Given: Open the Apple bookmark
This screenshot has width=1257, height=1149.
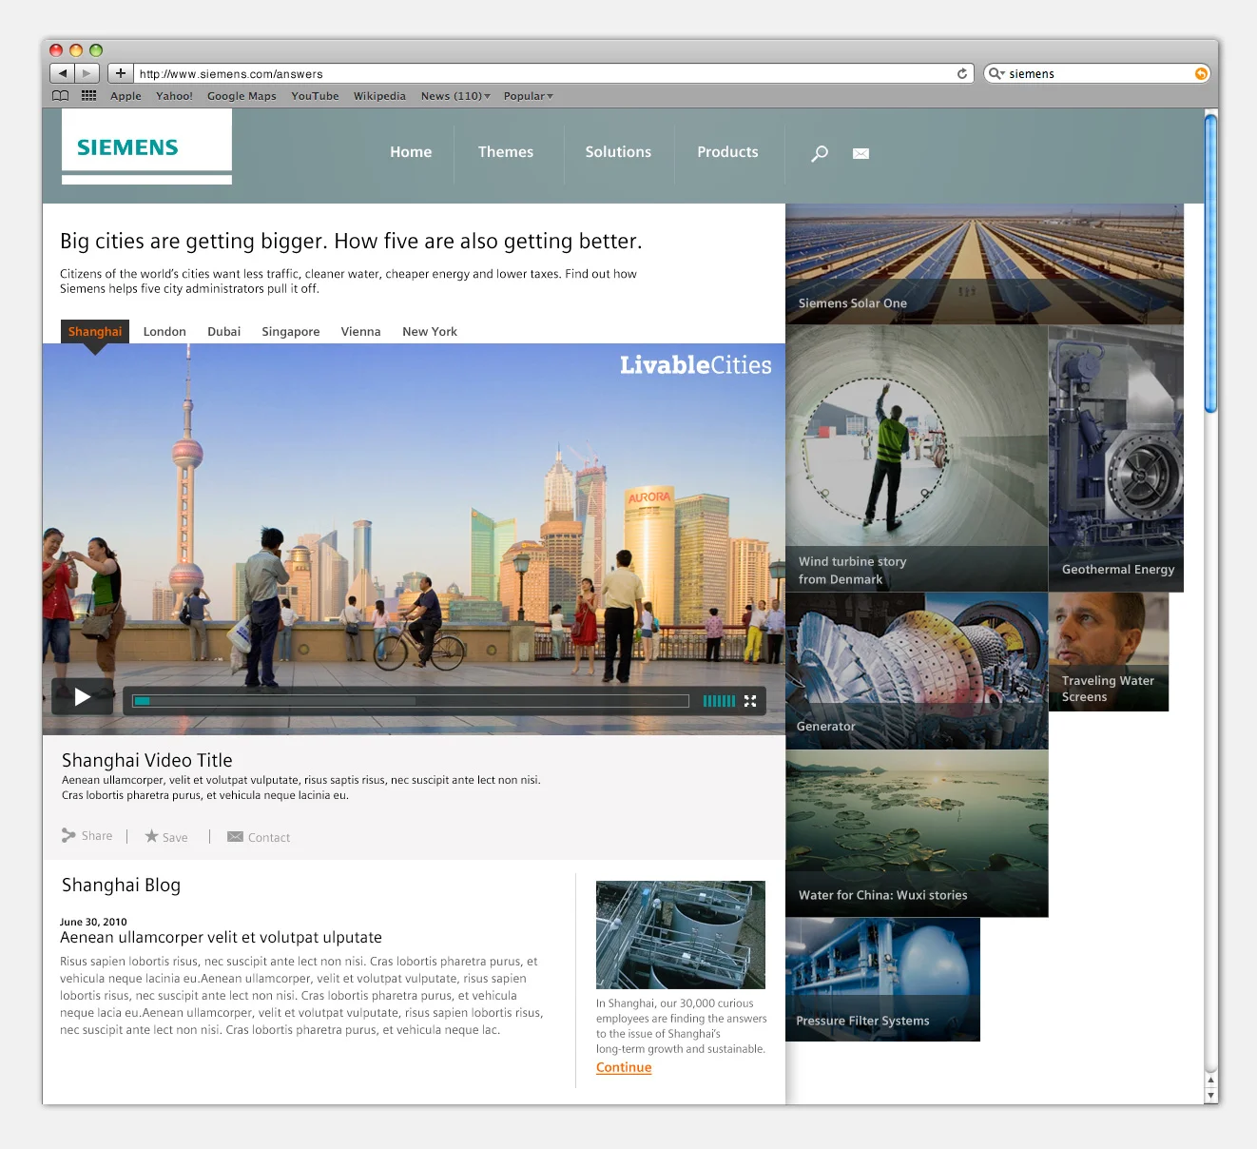Looking at the screenshot, I should [126, 96].
